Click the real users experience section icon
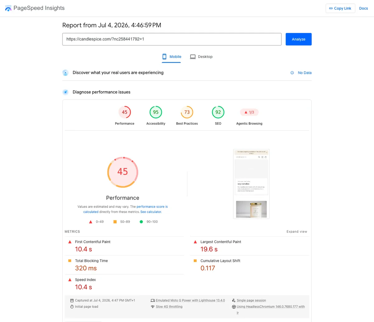374x322 pixels. point(65,73)
